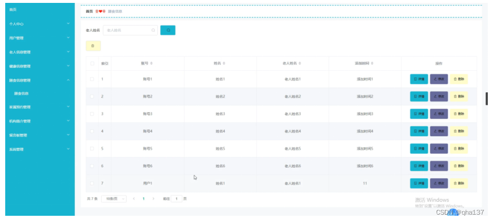
Task: Check the checkbox for row 2 账号2
Action: click(92, 96)
